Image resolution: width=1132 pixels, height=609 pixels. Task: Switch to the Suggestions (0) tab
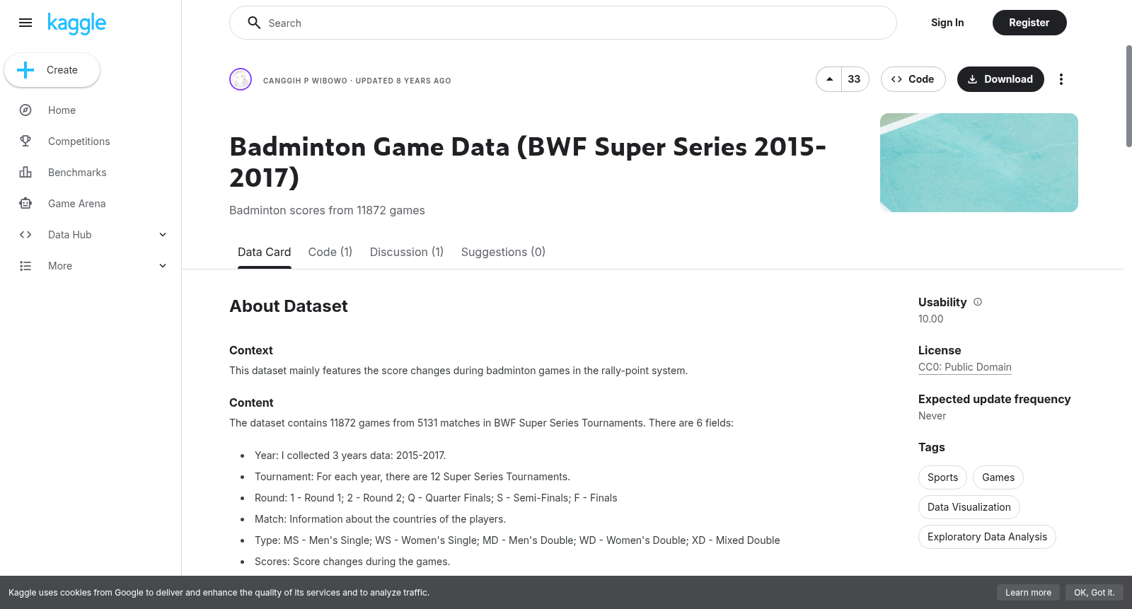[x=503, y=253]
